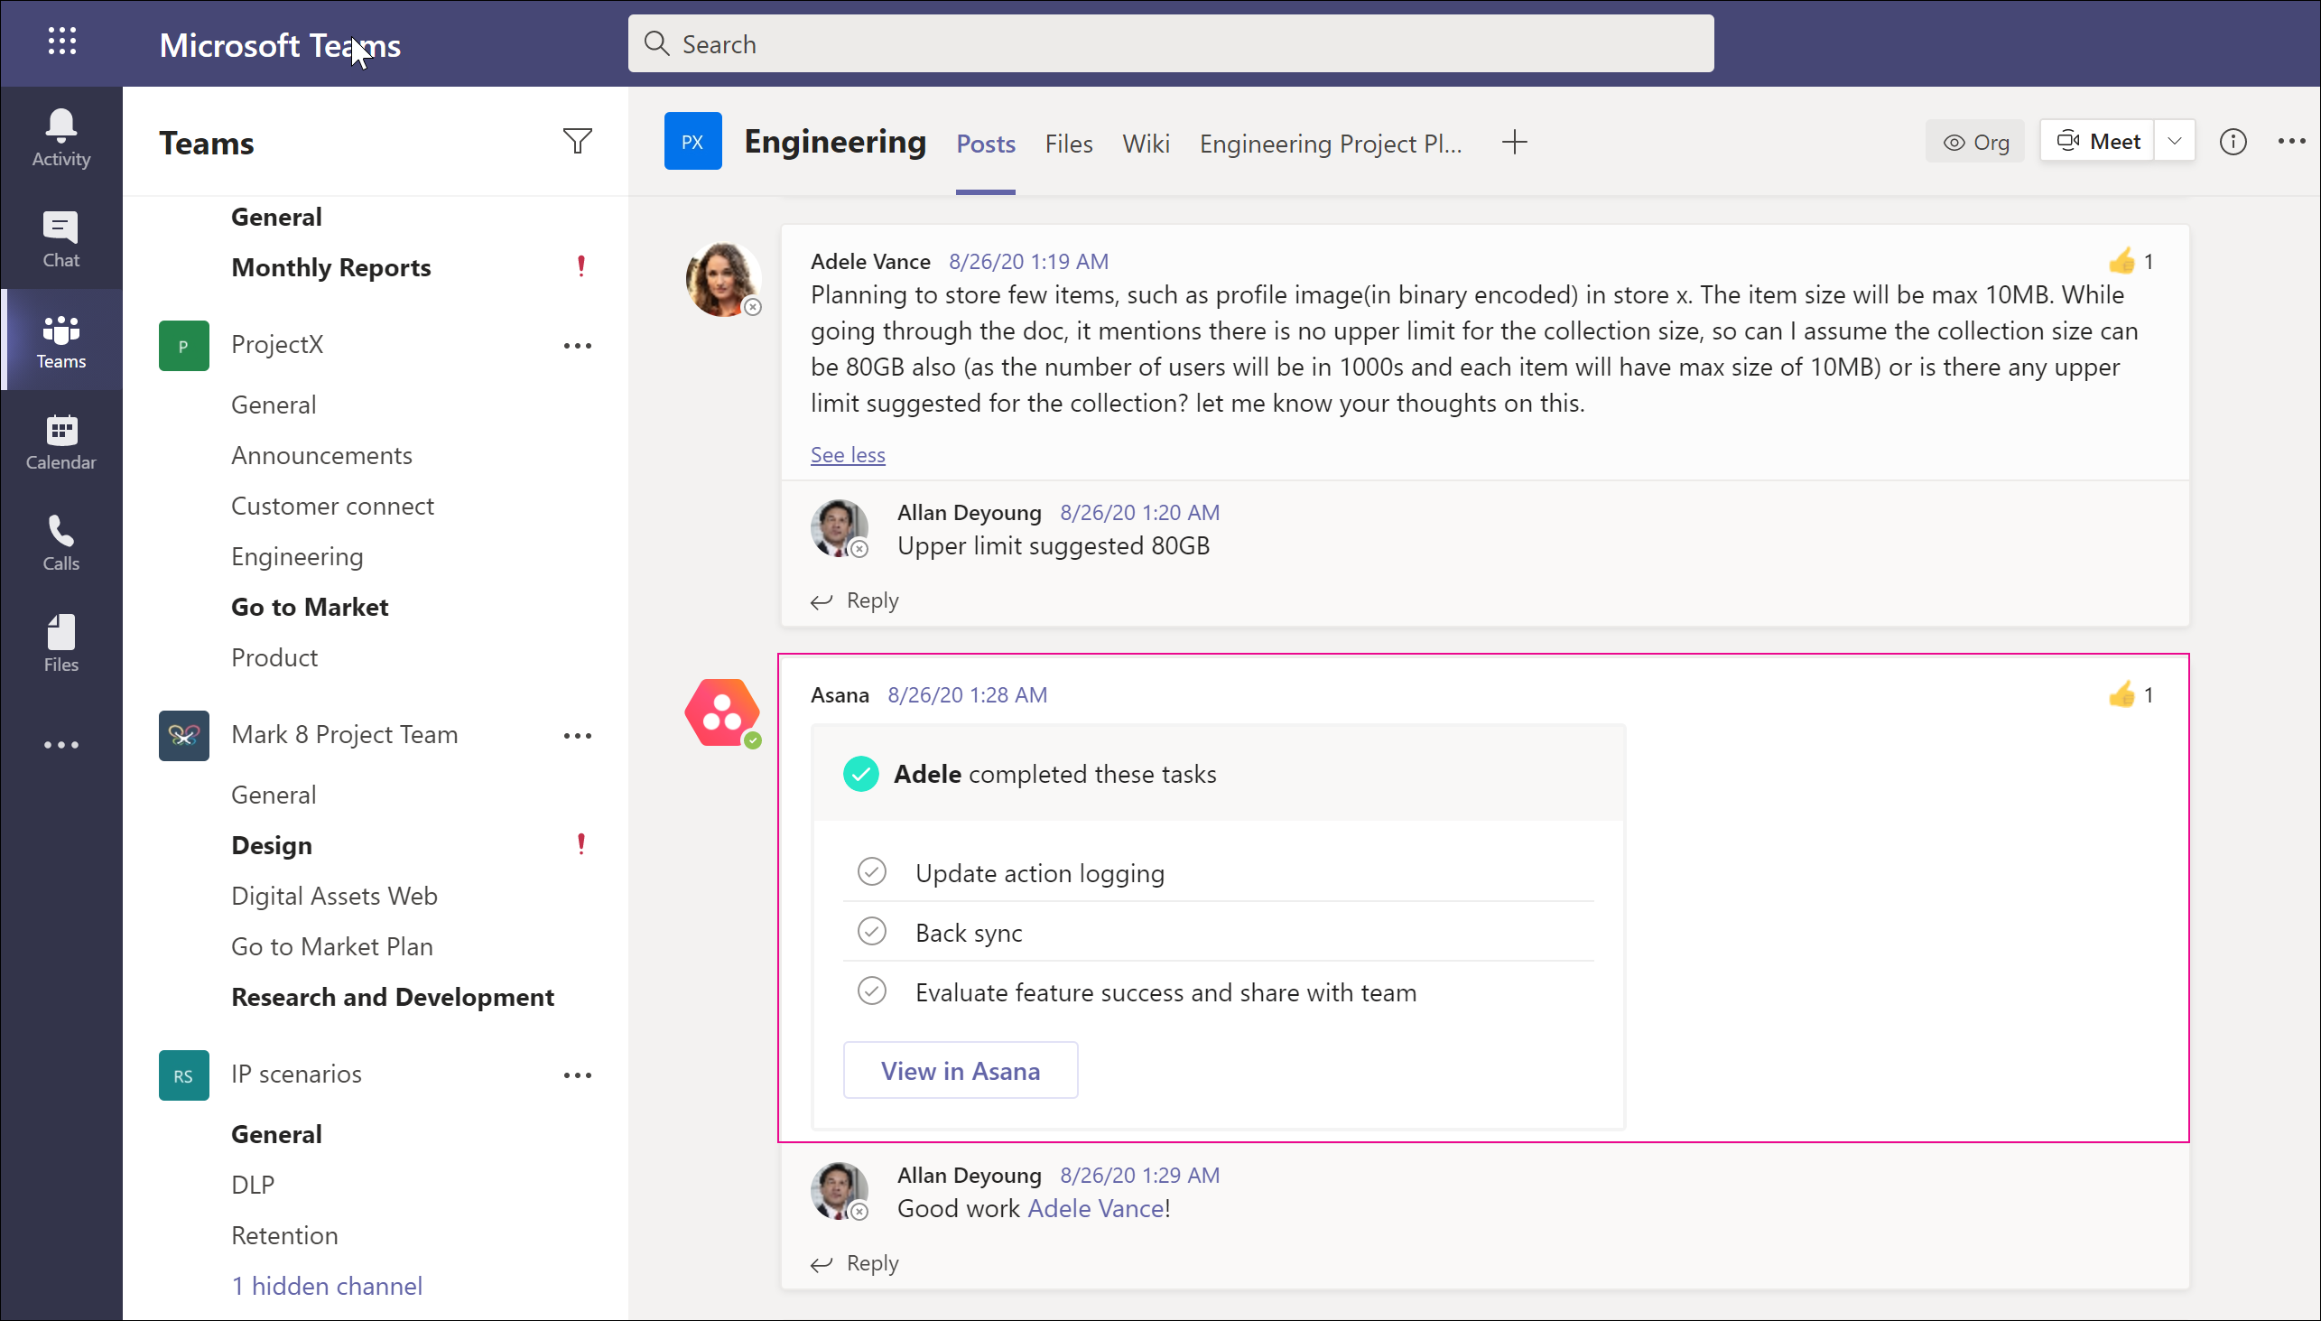
Task: Click the 1 hidden channel expander
Action: (327, 1284)
